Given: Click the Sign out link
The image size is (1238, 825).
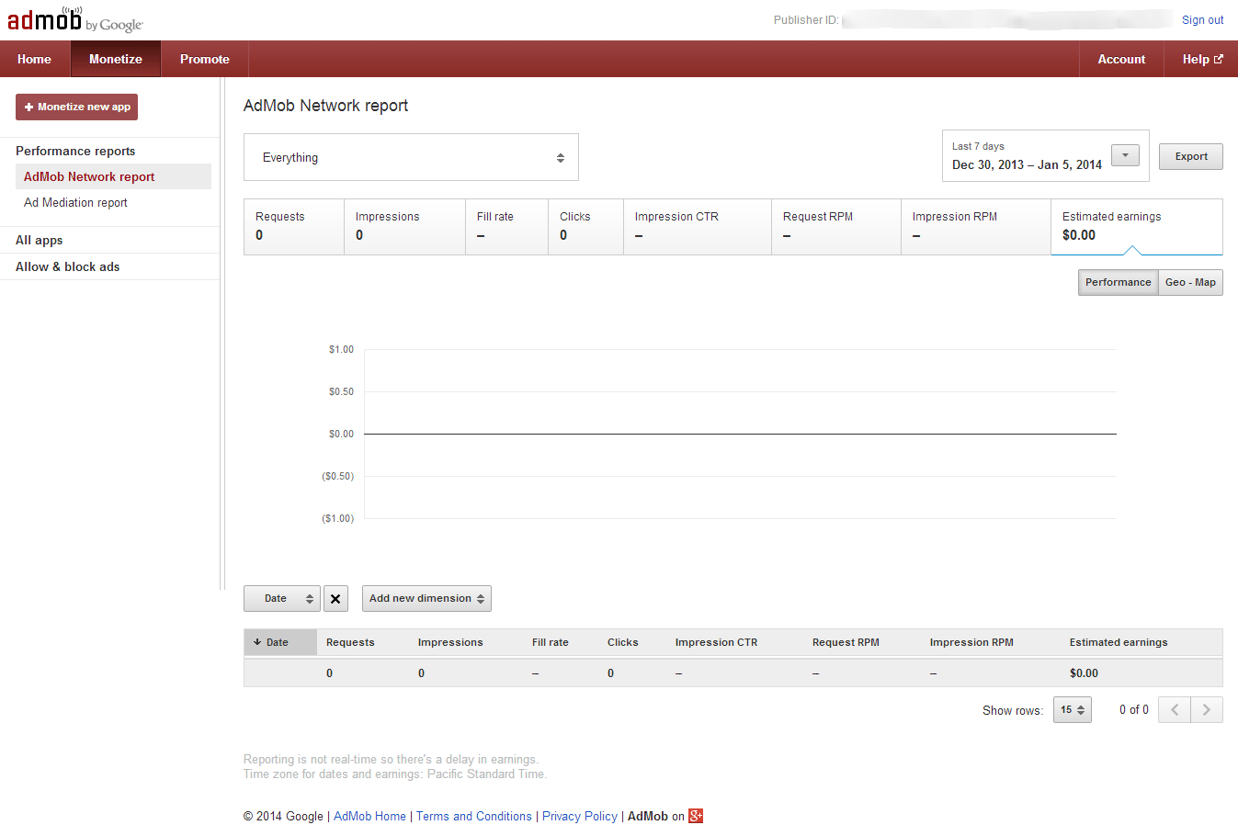Looking at the screenshot, I should pyautogui.click(x=1202, y=20).
